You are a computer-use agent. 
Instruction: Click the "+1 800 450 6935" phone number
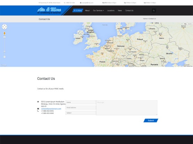coord(47,111)
